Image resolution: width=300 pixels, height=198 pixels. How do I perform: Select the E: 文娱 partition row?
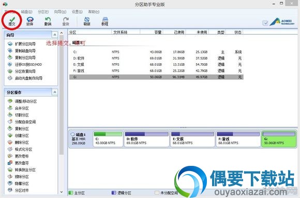tap(156, 65)
